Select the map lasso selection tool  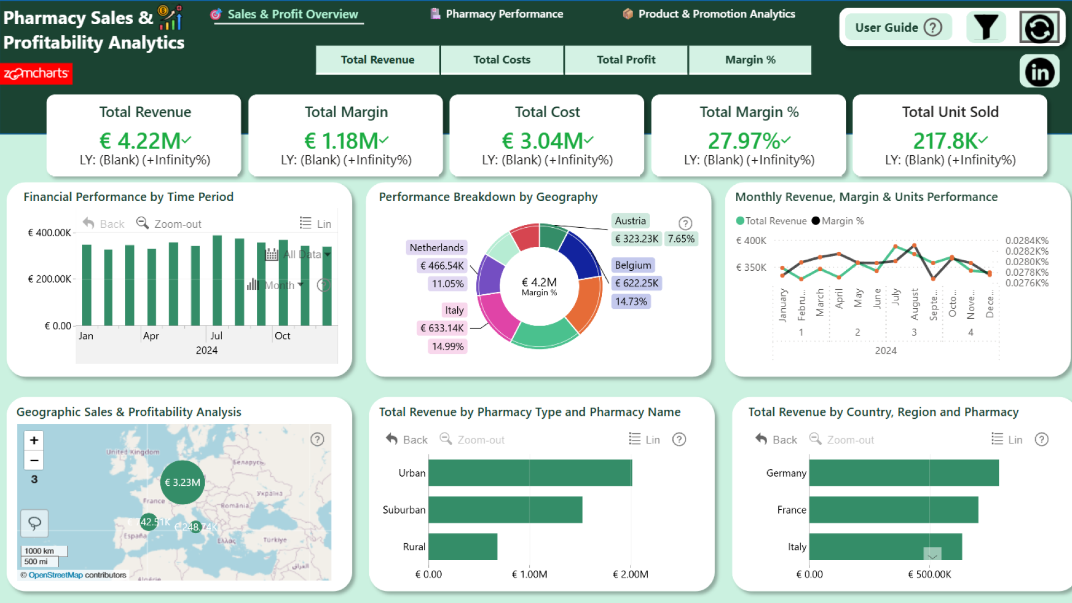35,523
